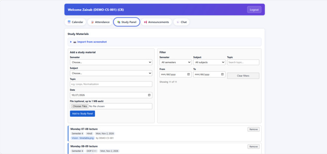Open the Announcements tab

[x=157, y=22]
